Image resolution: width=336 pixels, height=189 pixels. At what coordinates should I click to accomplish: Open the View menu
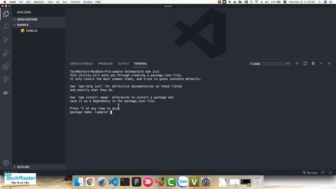point(50,2)
